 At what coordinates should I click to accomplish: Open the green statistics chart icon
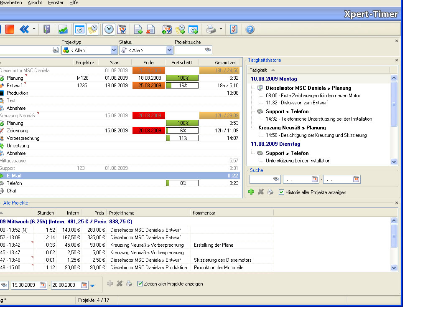(x=63, y=29)
